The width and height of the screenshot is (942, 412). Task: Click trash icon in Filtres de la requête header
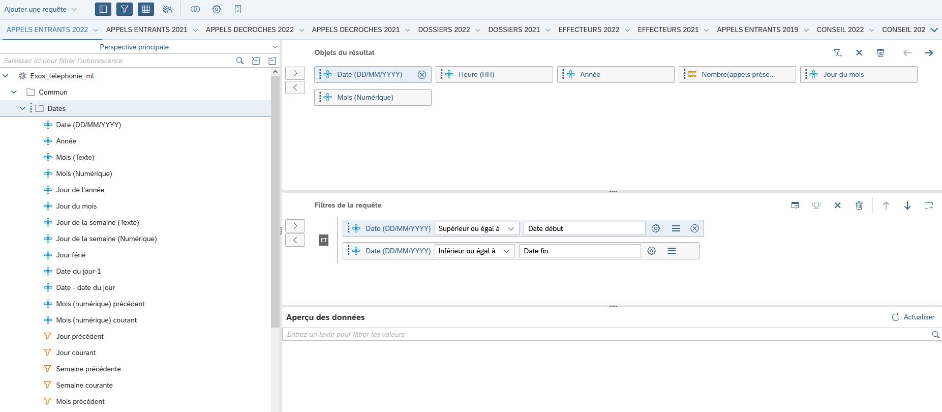tap(859, 205)
